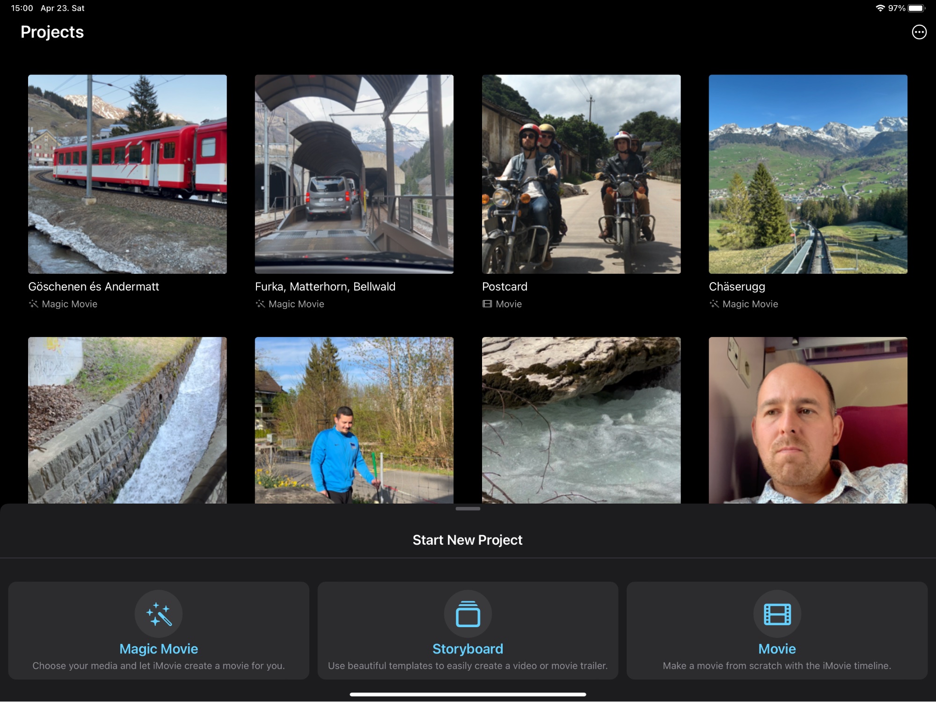Tap the wand icon under Göschenen és Andermatt
Viewport: 936px width, 702px height.
[34, 304]
